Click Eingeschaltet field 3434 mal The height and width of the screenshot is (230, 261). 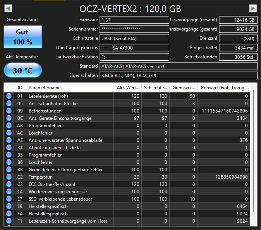(238, 48)
